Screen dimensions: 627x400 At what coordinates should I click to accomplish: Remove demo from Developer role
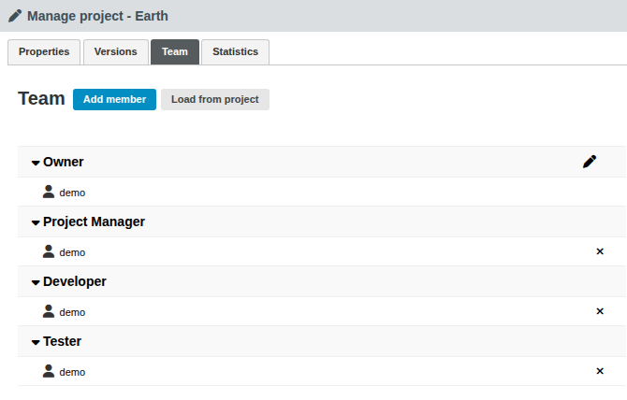click(600, 311)
